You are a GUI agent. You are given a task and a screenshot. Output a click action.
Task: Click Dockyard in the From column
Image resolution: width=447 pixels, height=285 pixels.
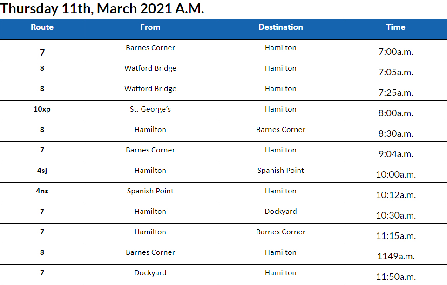[150, 273]
